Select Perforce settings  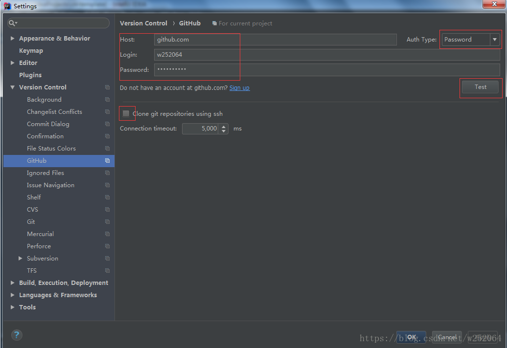[x=39, y=246]
